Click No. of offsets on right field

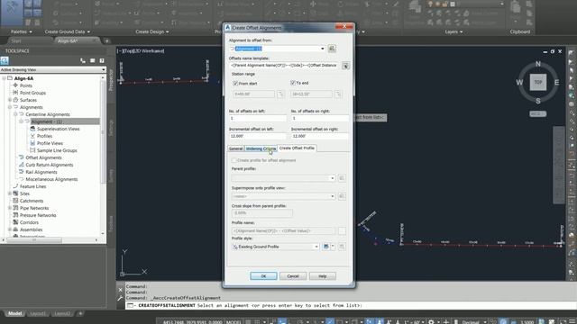(320, 118)
